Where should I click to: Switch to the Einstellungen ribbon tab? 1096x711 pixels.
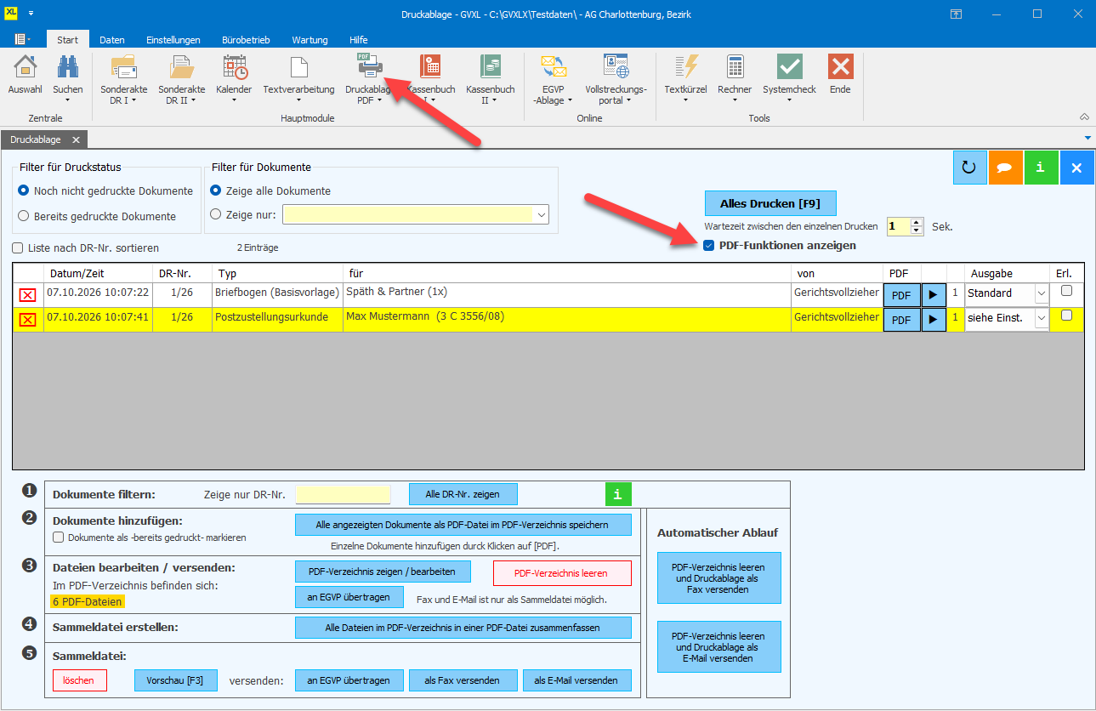tap(173, 40)
